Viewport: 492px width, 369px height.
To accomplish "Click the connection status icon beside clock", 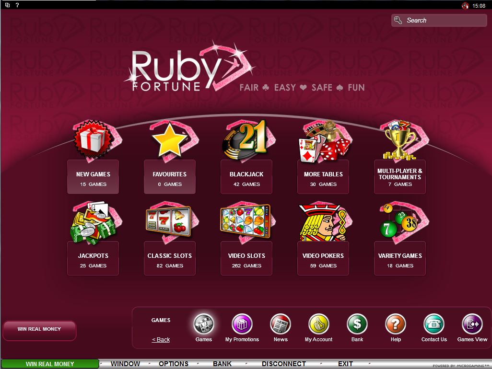I will pos(465,6).
